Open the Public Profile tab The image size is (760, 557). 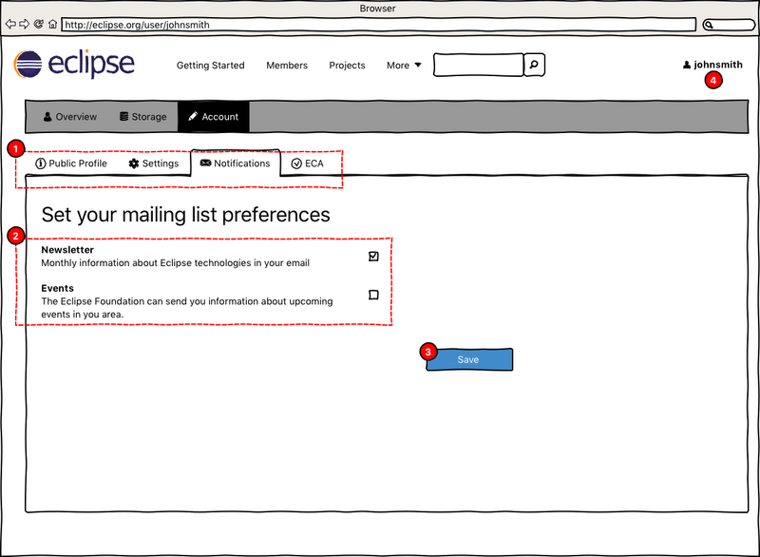(71, 163)
